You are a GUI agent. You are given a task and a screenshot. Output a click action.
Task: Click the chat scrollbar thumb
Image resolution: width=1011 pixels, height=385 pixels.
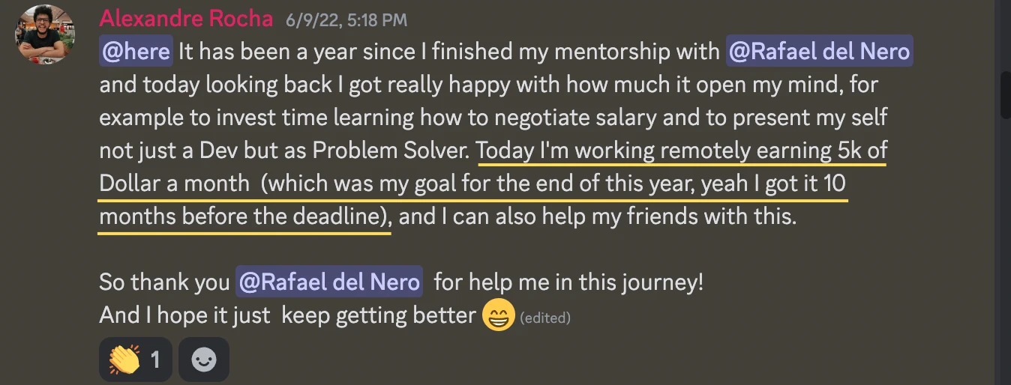pos(1005,94)
